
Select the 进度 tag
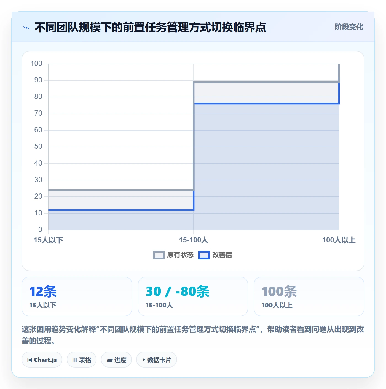point(116,360)
